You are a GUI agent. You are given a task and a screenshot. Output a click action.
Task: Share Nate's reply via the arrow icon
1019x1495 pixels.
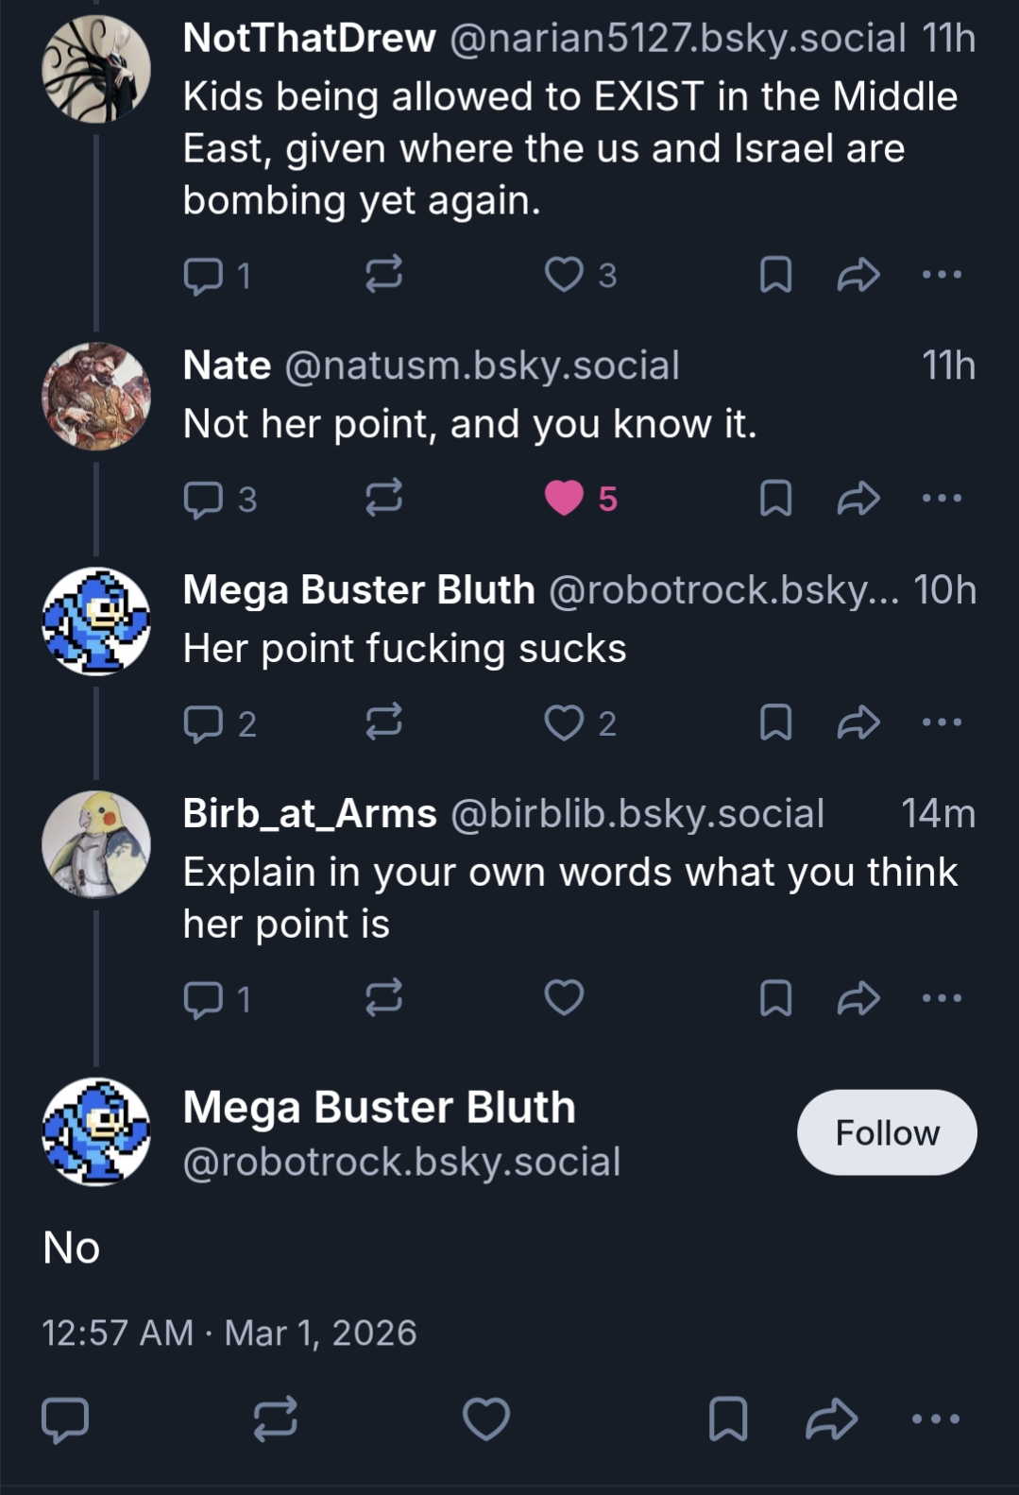[x=858, y=499]
